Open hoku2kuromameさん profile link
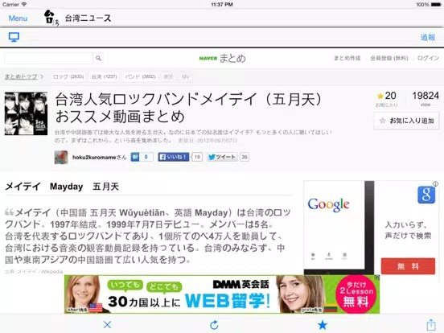This screenshot has width=444, height=333. pyautogui.click(x=100, y=157)
